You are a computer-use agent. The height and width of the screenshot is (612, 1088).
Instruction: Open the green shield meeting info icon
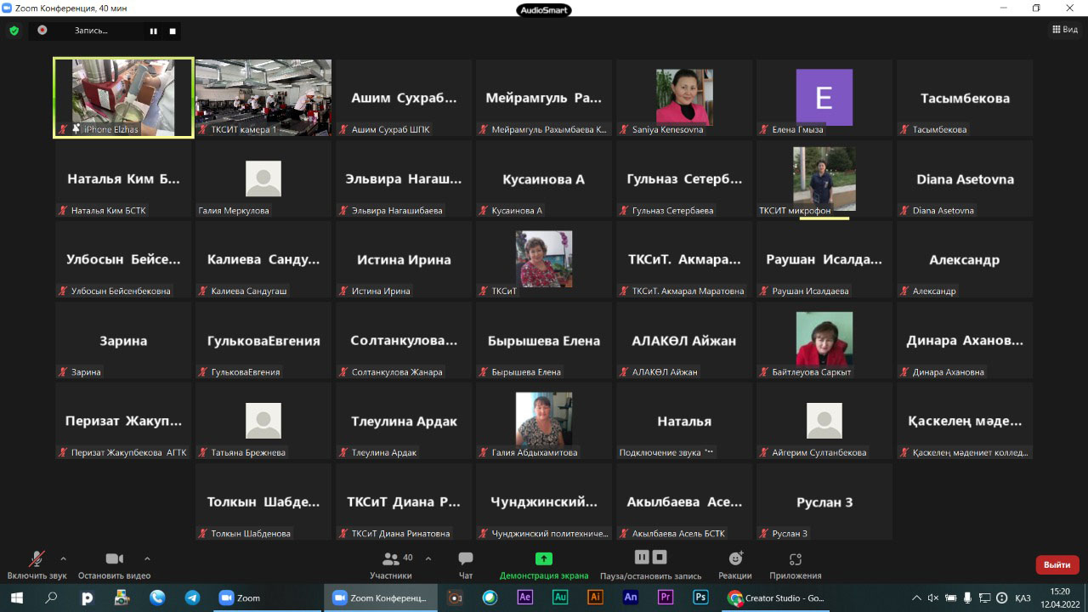coord(14,31)
